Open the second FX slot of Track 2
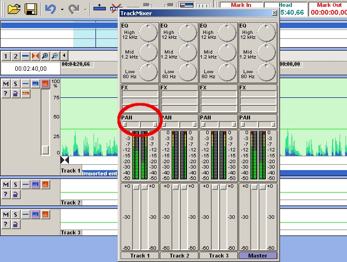Viewport: 347px width, 262px height. click(179, 101)
